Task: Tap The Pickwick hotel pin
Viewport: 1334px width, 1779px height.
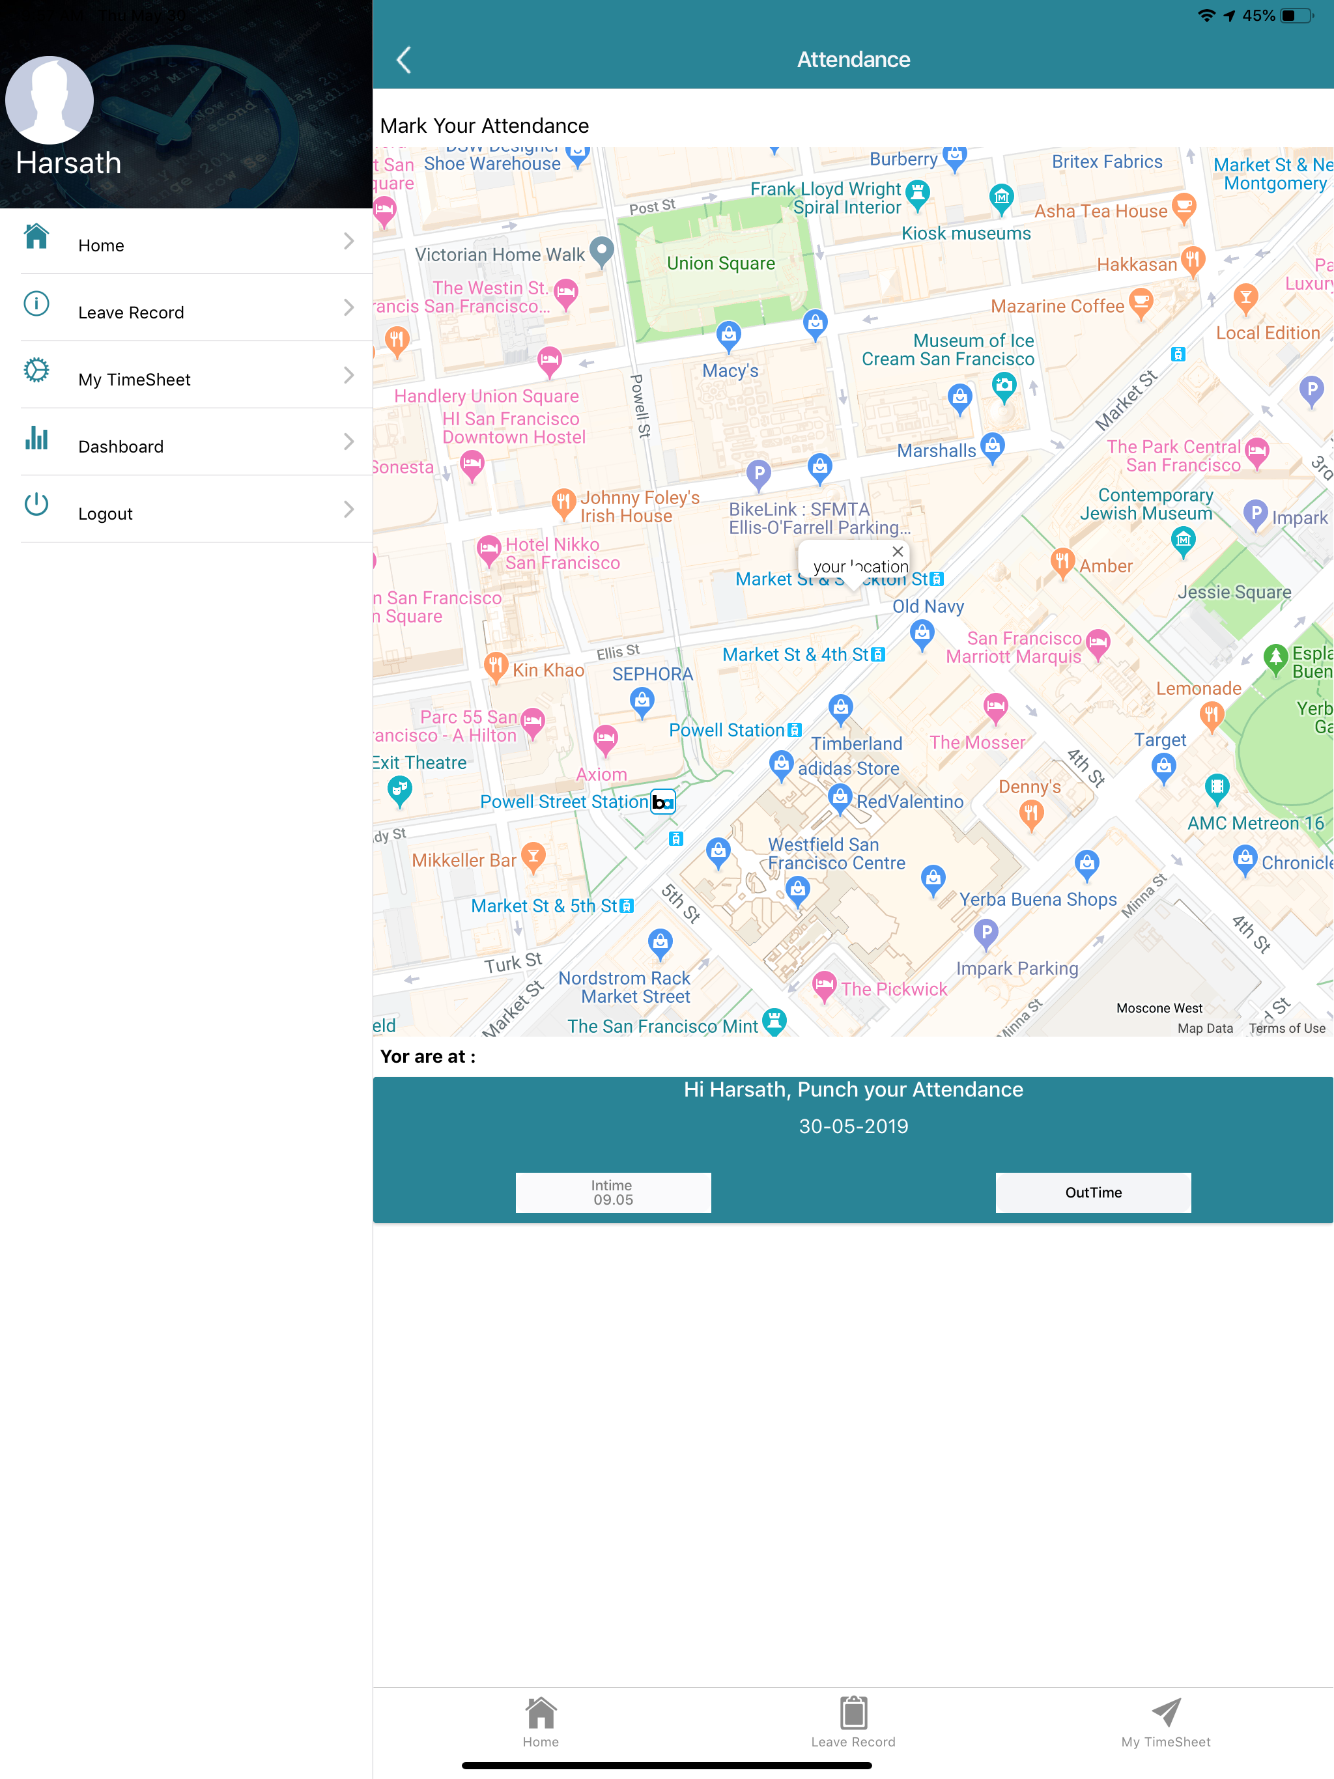Action: 824,986
